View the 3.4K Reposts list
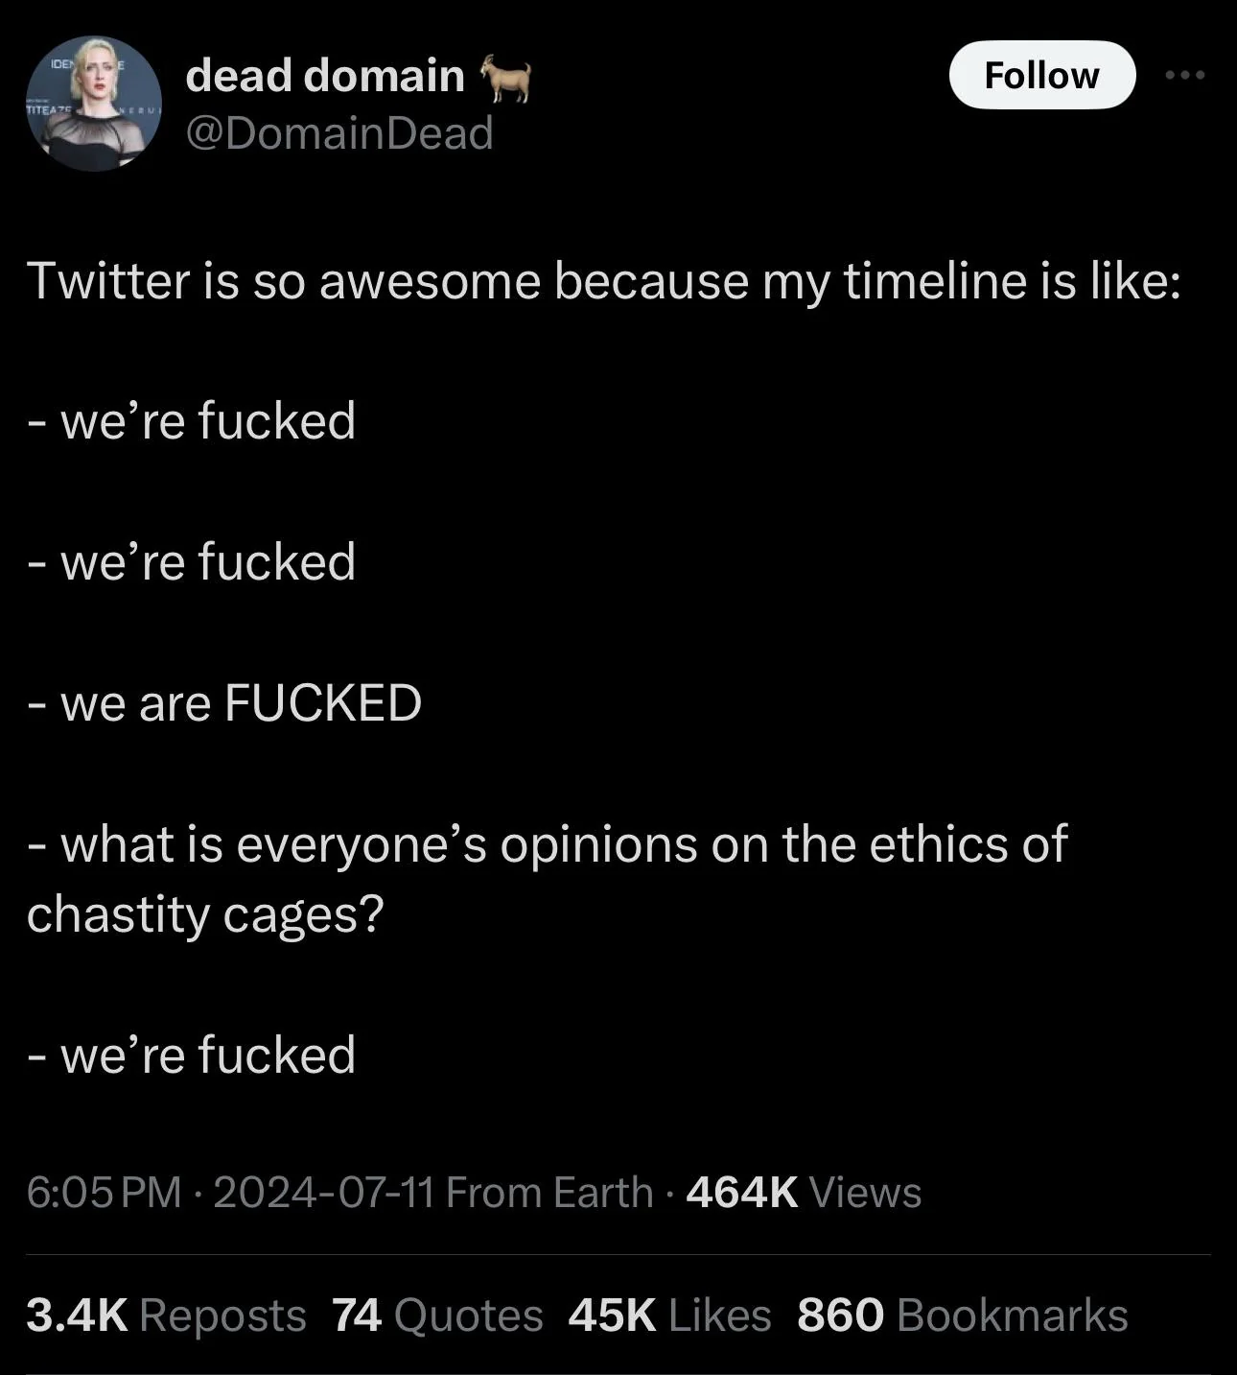 tap(166, 1315)
